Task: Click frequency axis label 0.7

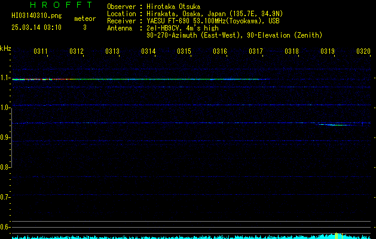Action: tap(5, 197)
